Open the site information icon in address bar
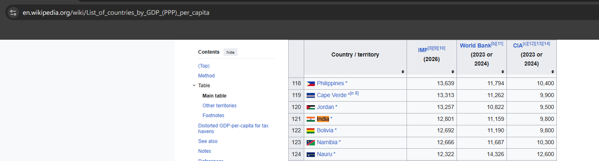Image resolution: width=599 pixels, height=161 pixels. coord(13,12)
